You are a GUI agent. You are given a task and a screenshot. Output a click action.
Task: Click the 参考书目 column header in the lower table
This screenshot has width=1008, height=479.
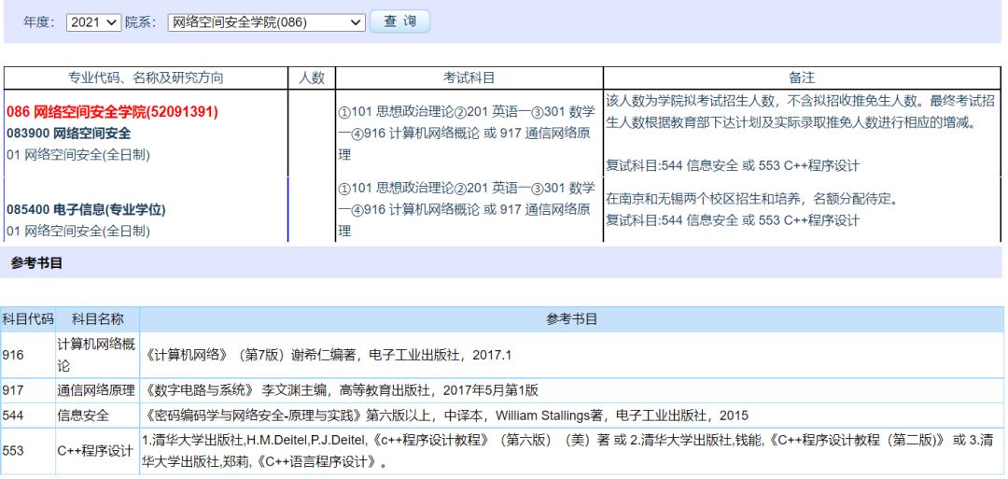pos(571,319)
